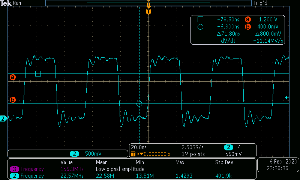Click the square cursor icon in readout box

pyautogui.click(x=200, y=19)
